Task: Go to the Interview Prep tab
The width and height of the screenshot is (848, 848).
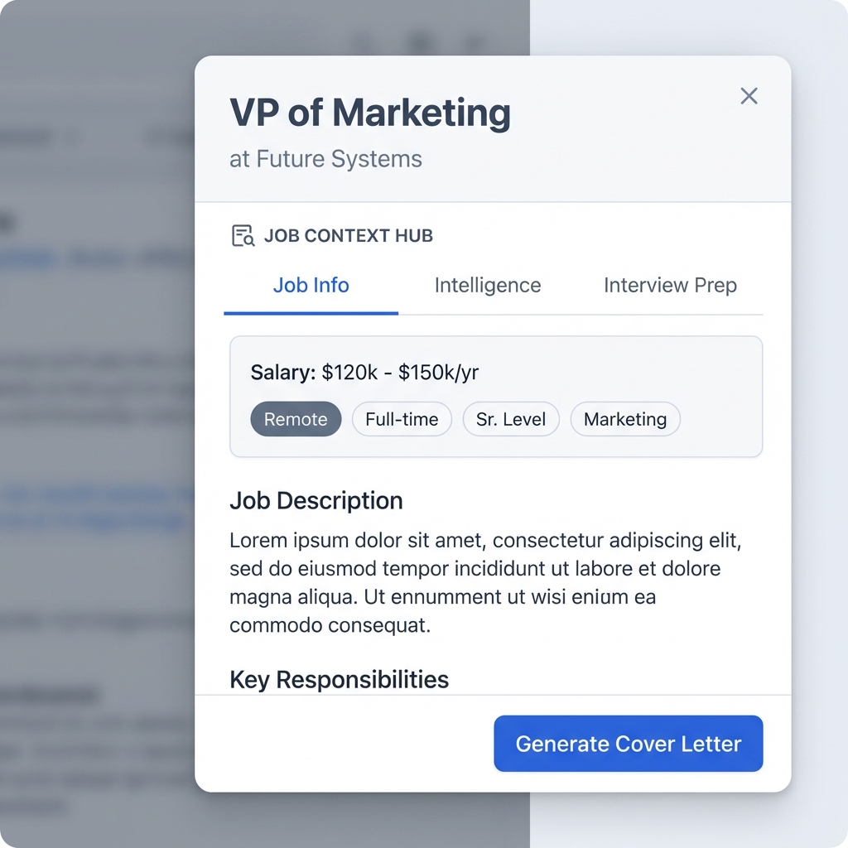Action: [x=670, y=286]
